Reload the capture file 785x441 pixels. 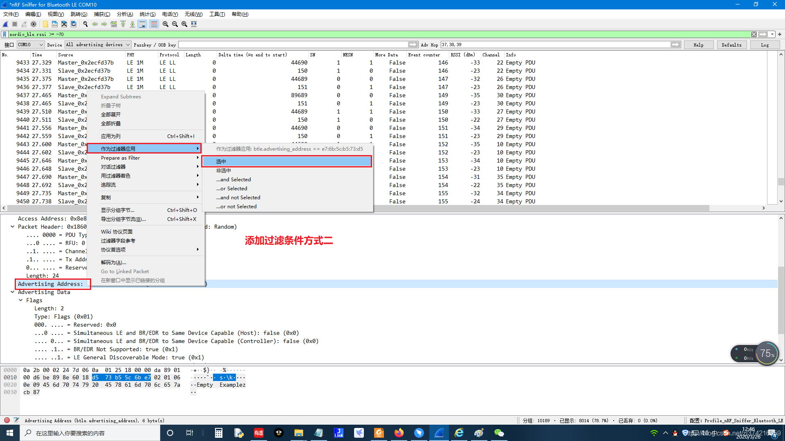click(x=74, y=24)
